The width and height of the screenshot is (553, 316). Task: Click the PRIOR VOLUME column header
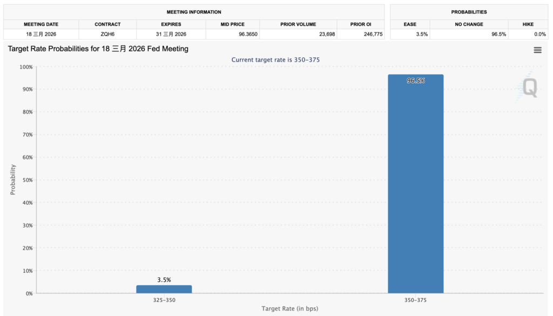tap(298, 24)
